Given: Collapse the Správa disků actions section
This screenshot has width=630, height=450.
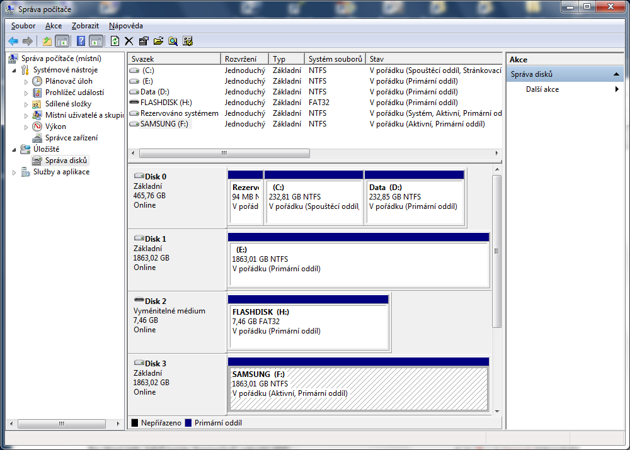Looking at the screenshot, I should (617, 74).
